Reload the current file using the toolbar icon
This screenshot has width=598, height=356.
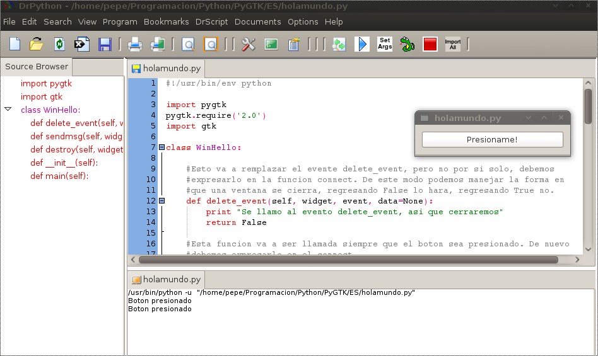pyautogui.click(x=59, y=44)
